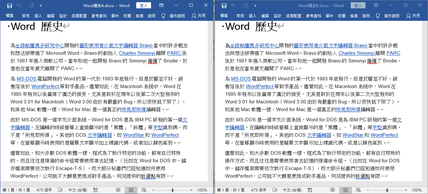Click 第1頁，共1頁 page indicator in Word歷史A
The width and height of the screenshot is (428, 194).
point(16,190)
